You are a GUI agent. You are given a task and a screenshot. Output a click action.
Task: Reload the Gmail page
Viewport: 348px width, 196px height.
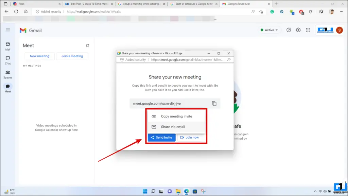coord(16,12)
